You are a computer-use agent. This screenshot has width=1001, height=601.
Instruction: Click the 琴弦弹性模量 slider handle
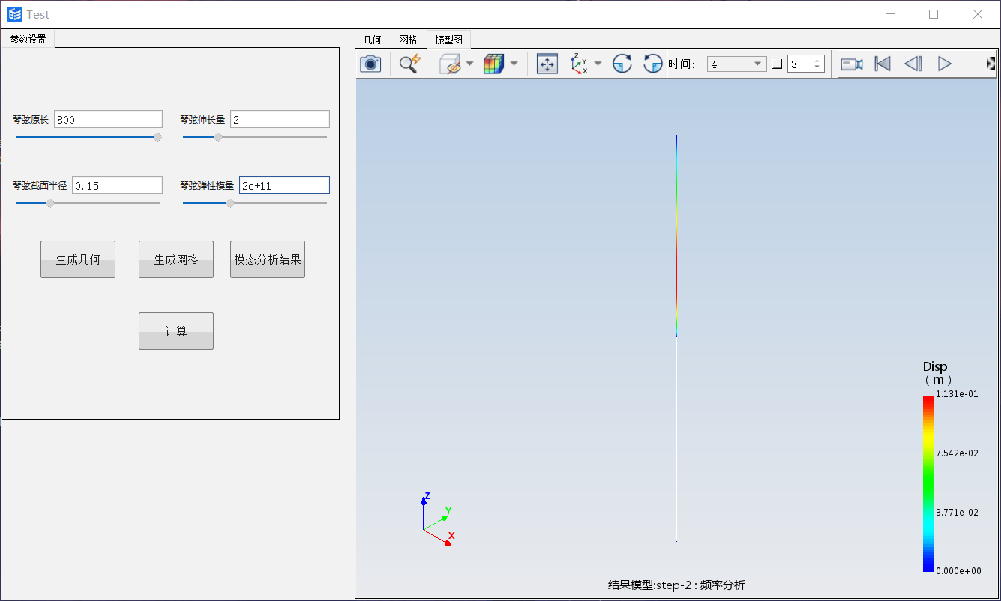click(230, 203)
